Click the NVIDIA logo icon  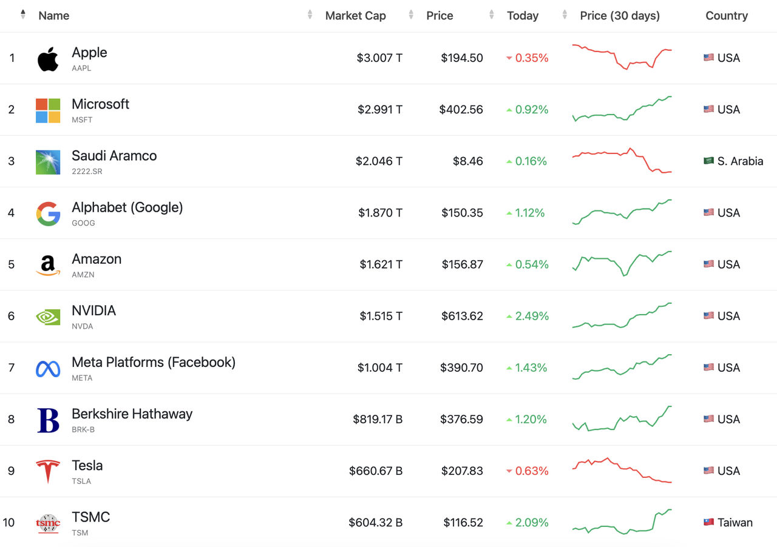pyautogui.click(x=48, y=317)
